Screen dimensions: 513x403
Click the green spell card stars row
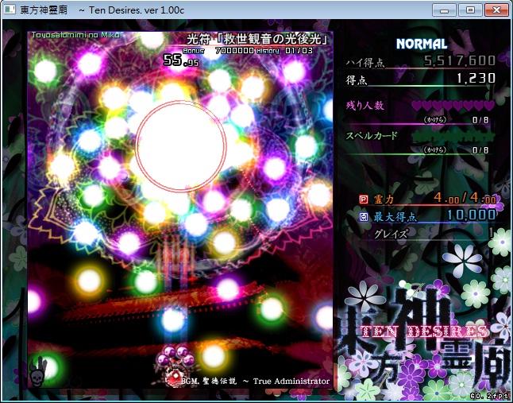pyautogui.click(x=453, y=137)
